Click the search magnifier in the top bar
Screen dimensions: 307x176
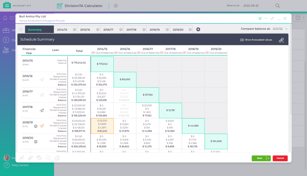[278, 6]
